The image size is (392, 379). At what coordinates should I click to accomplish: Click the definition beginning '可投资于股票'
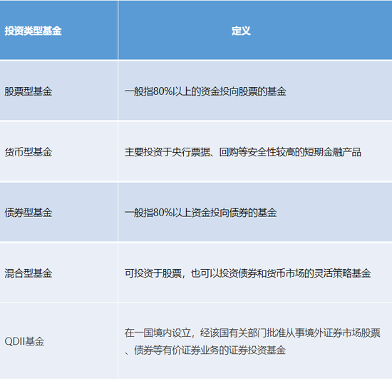pos(247,273)
